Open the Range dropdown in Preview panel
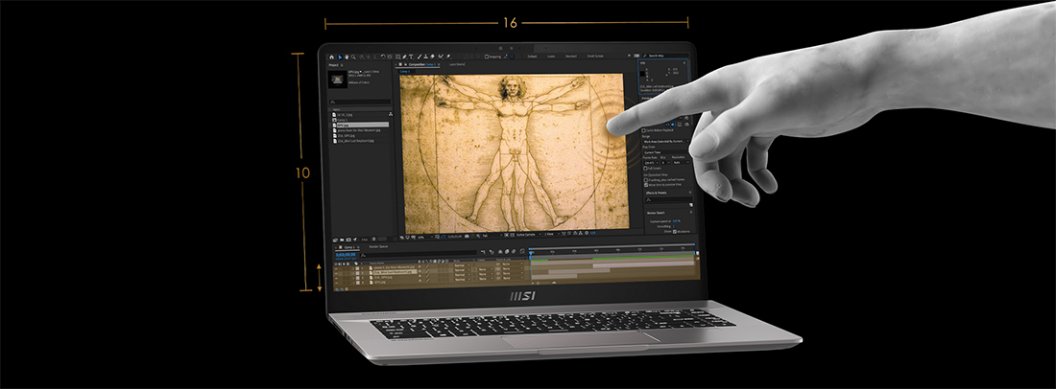 click(665, 142)
